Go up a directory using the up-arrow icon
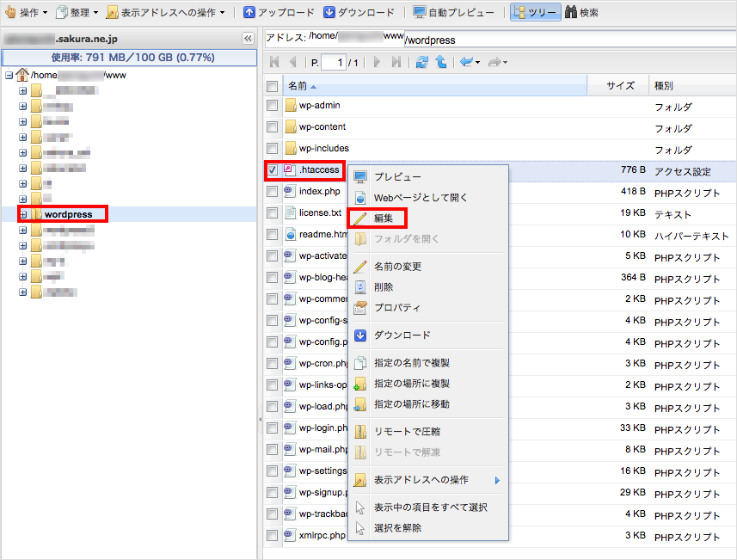 pyautogui.click(x=439, y=61)
